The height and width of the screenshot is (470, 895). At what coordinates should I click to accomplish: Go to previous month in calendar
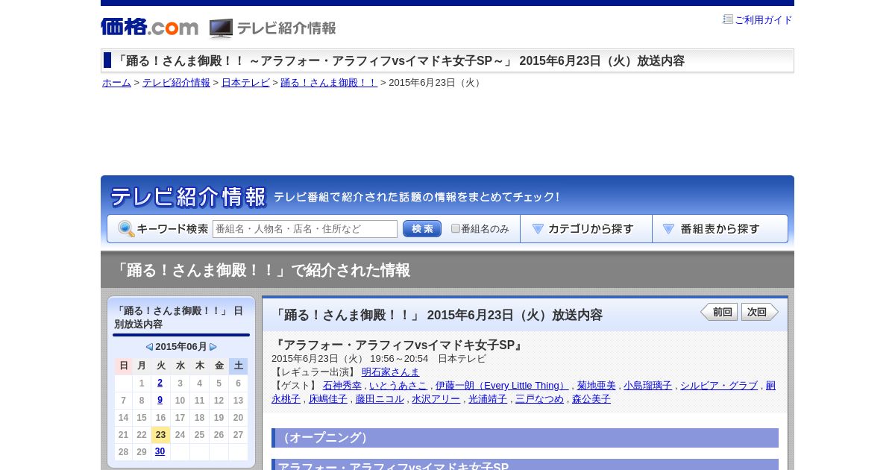(149, 347)
